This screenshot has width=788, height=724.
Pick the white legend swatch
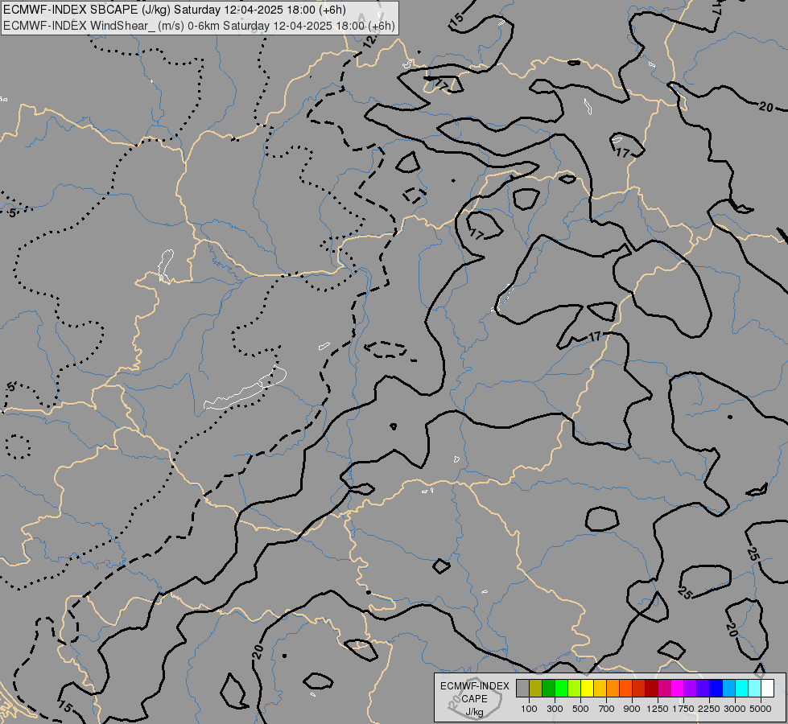(768, 688)
